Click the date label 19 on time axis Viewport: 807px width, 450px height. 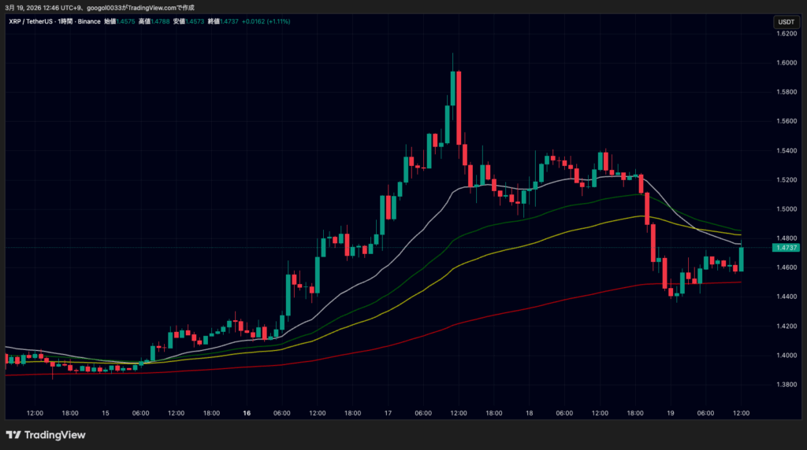(x=671, y=413)
